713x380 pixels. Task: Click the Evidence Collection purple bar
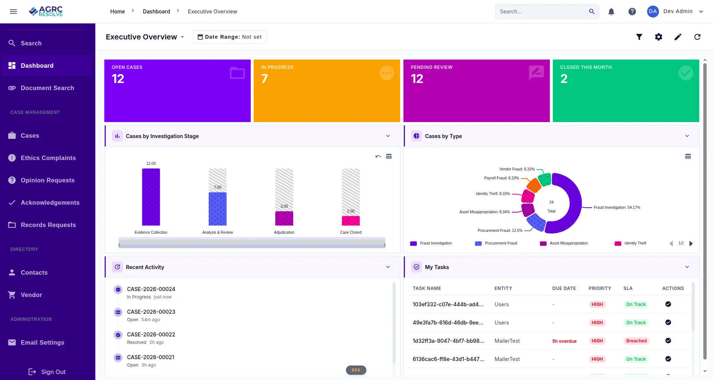(x=151, y=197)
